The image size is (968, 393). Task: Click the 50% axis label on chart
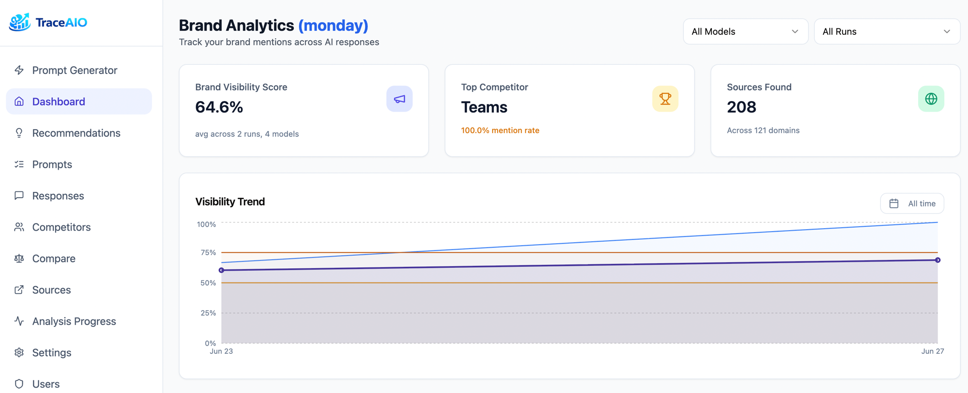208,283
